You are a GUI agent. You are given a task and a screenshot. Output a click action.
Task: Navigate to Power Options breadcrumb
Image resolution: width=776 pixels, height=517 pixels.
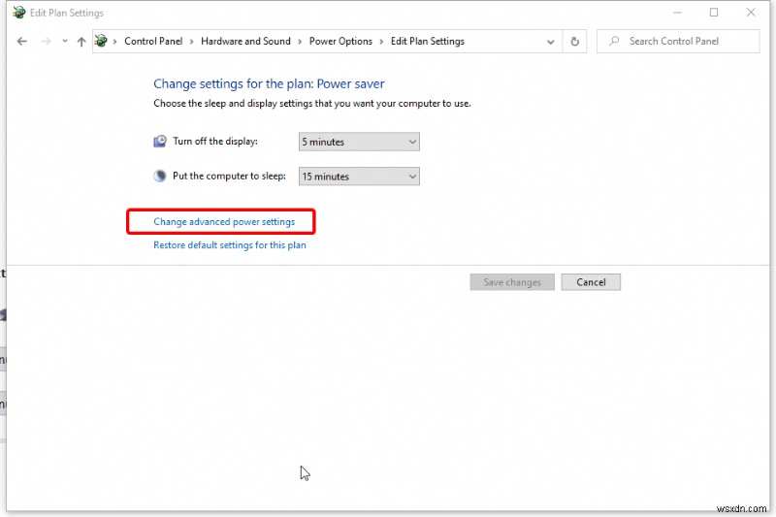[340, 41]
